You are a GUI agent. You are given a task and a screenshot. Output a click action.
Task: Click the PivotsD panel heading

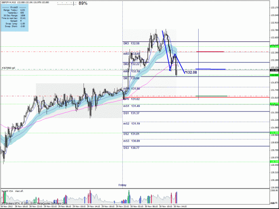point(14,7)
